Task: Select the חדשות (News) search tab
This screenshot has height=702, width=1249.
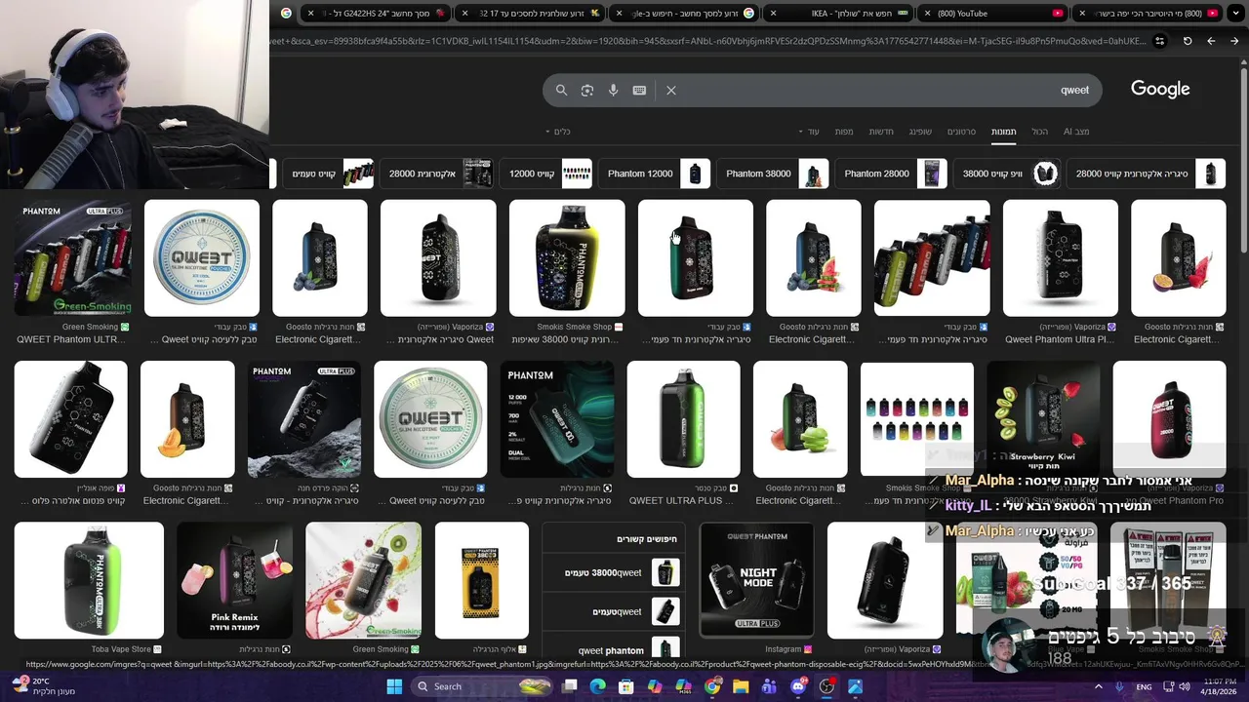Action: [x=881, y=132]
